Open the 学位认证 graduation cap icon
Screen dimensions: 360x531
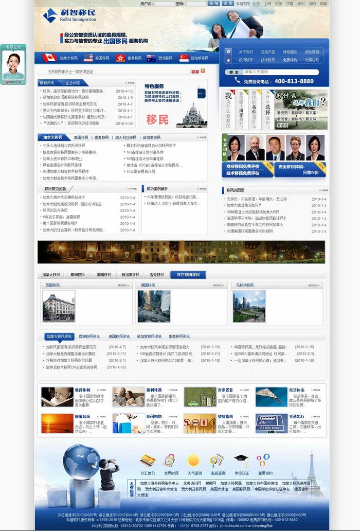241,459
